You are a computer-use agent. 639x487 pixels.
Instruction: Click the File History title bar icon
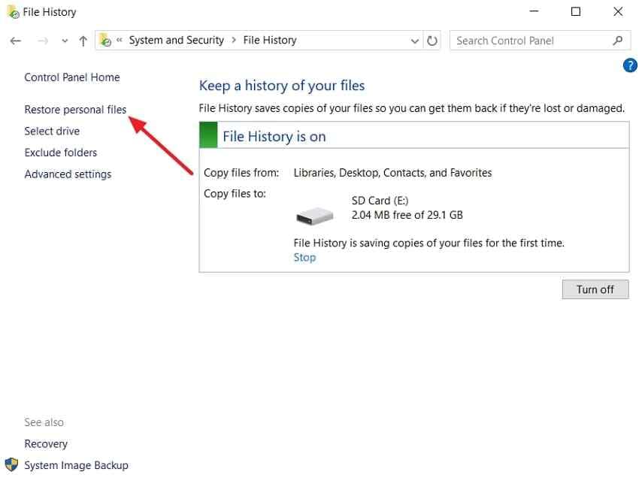tap(13, 12)
